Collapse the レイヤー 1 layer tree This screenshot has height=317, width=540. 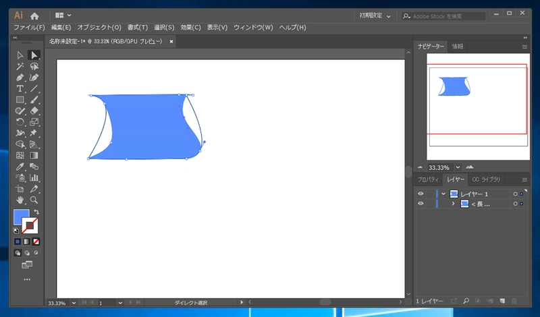[443, 194]
